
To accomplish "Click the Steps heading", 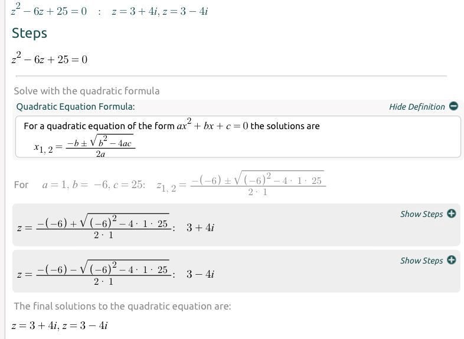I will pos(30,33).
